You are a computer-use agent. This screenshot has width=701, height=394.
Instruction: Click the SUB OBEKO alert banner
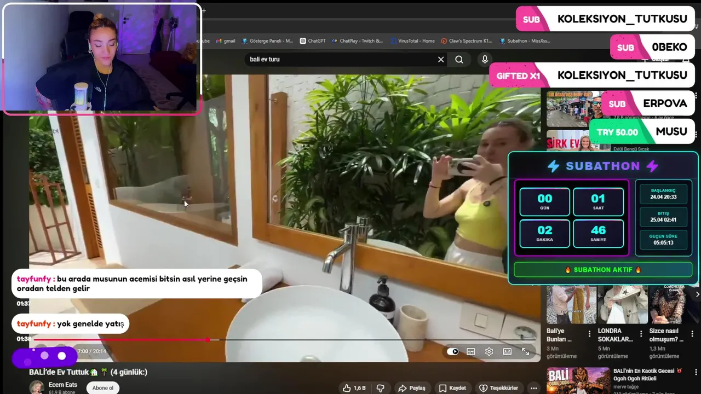[652, 47]
